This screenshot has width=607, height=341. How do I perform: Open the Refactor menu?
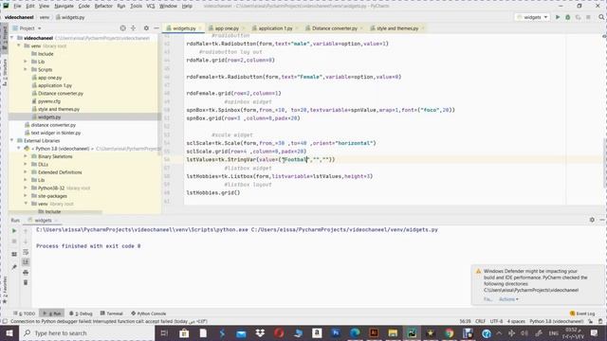click(x=103, y=7)
